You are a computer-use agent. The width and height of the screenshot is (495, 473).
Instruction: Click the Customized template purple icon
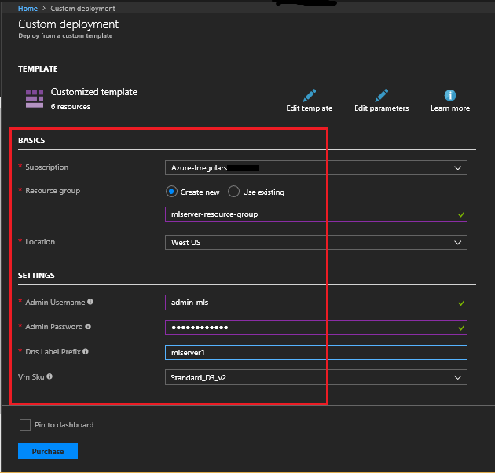[x=35, y=98]
